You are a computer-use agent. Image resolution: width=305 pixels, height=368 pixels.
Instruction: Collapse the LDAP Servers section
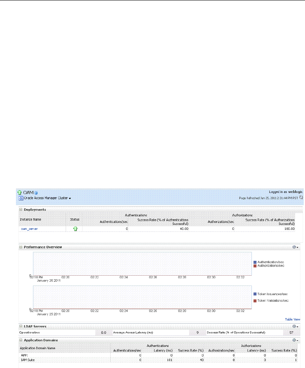click(21, 326)
